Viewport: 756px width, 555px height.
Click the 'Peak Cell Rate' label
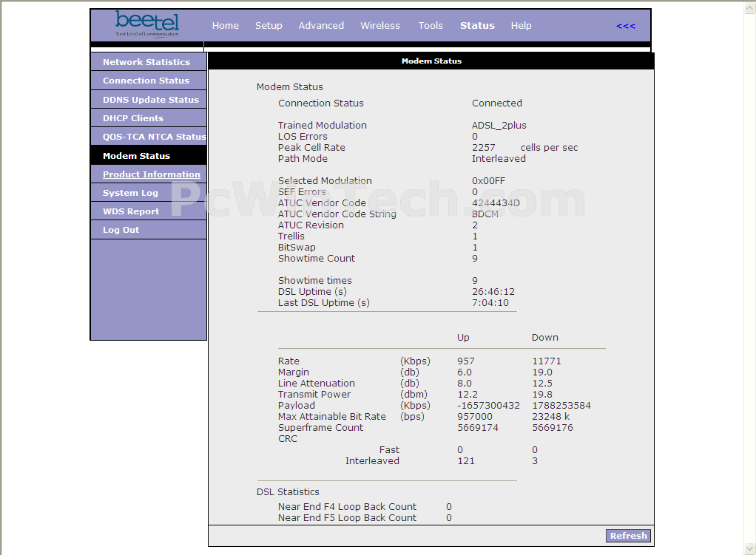[311, 147]
